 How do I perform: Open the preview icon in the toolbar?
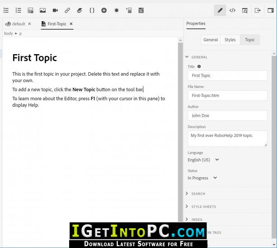(x=244, y=10)
